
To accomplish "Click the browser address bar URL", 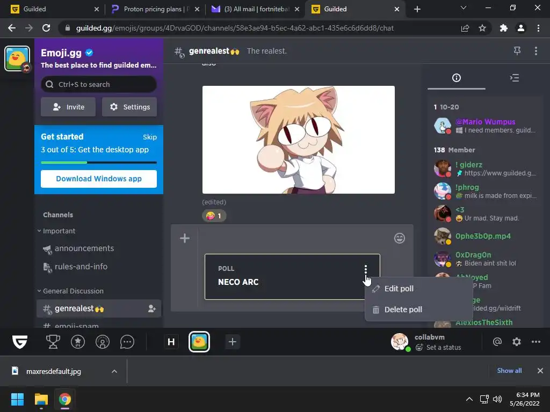I will click(x=235, y=28).
